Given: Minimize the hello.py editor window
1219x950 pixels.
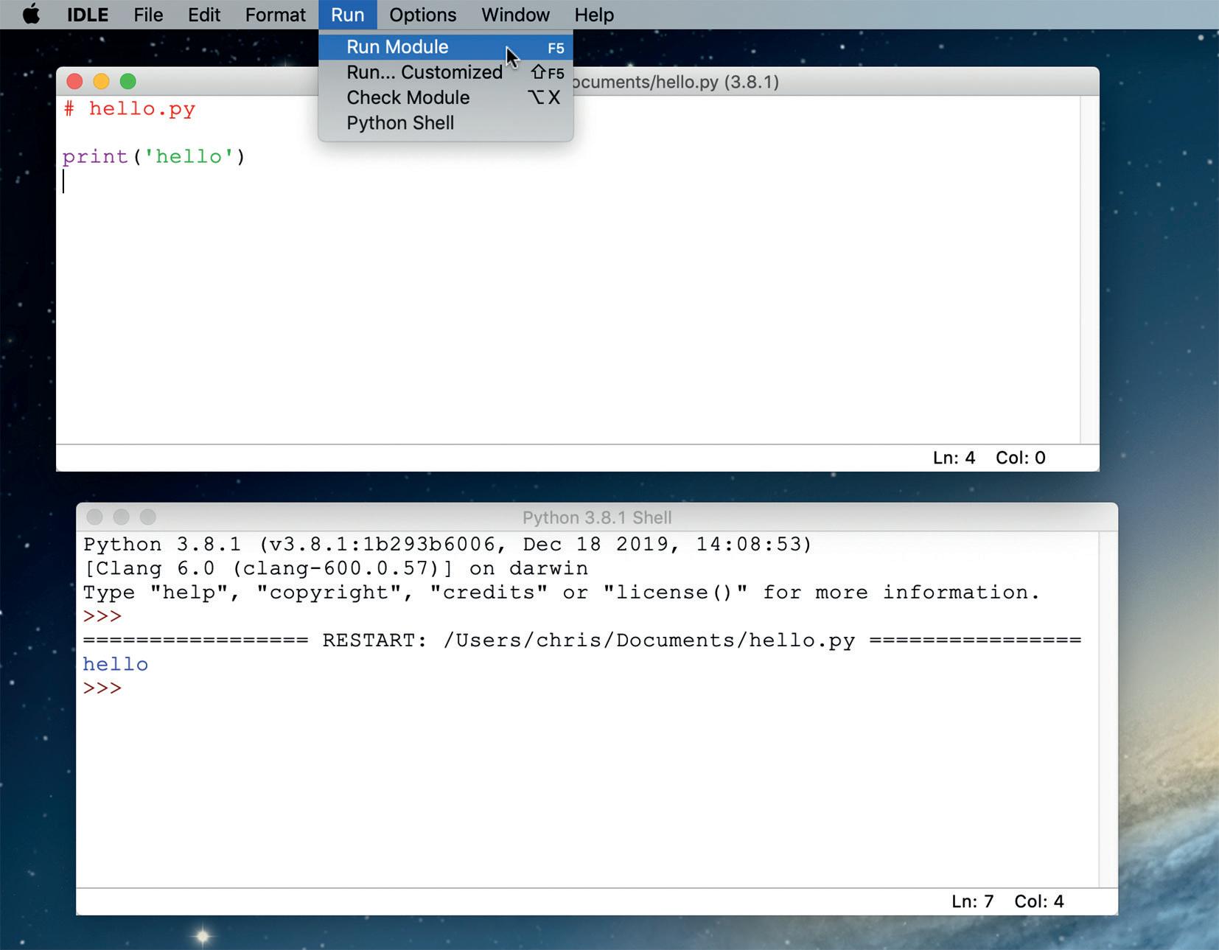Looking at the screenshot, I should pyautogui.click(x=101, y=81).
